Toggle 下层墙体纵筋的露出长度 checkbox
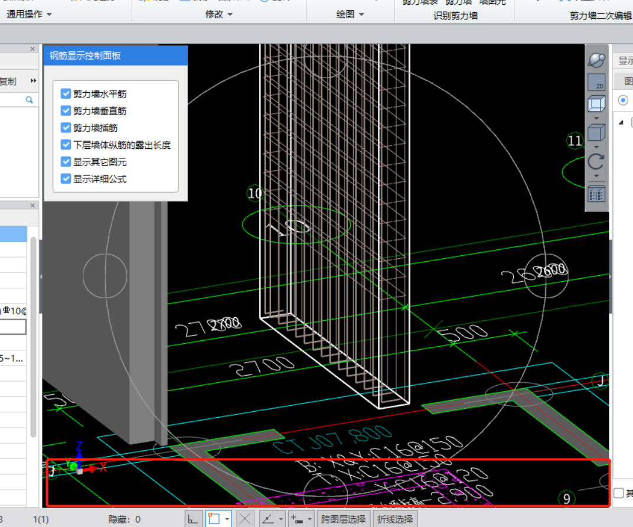 click(66, 145)
